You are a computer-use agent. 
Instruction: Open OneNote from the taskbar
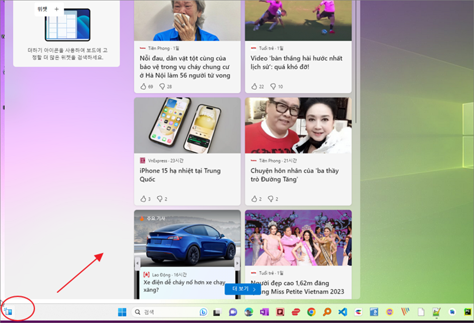click(x=264, y=312)
